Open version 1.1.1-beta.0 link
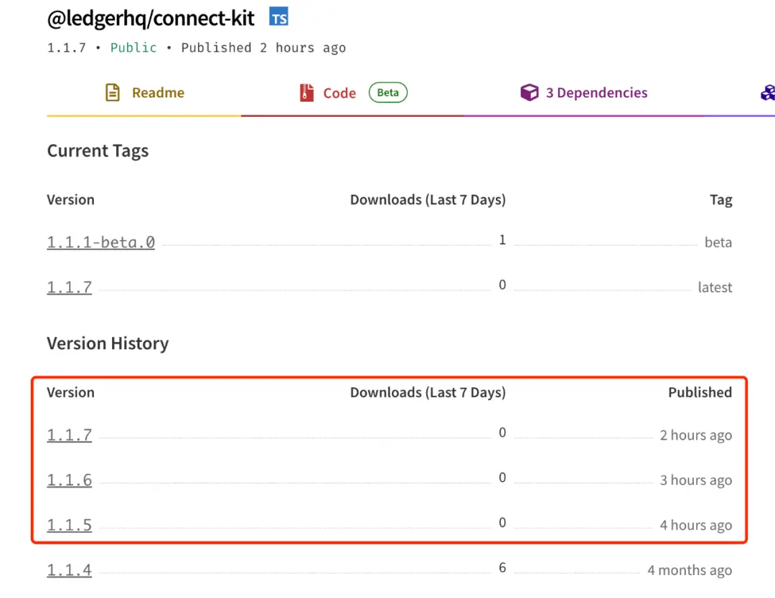The height and width of the screenshot is (598, 775). [x=100, y=242]
